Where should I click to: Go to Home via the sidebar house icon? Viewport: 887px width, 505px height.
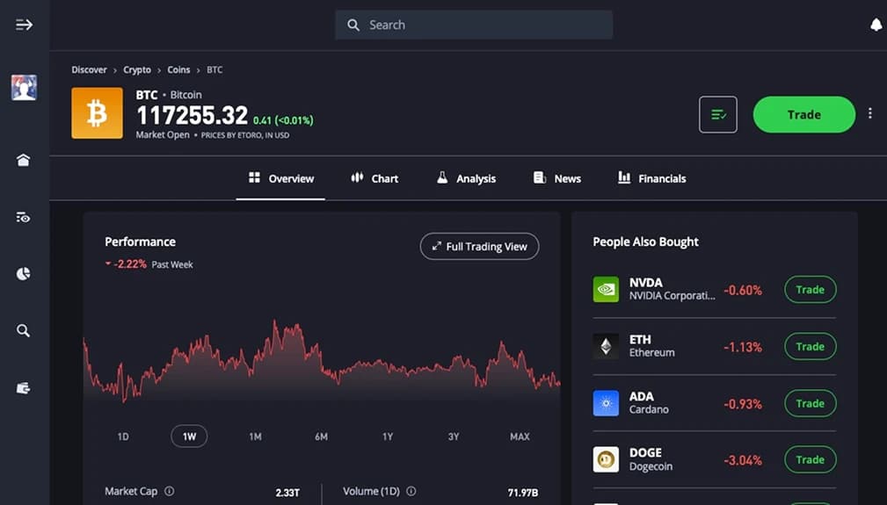tap(23, 161)
